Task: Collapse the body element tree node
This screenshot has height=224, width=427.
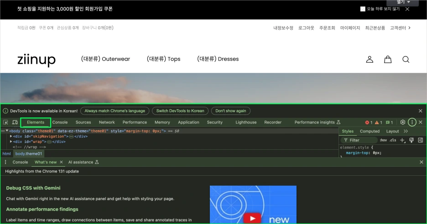Action: (7, 131)
